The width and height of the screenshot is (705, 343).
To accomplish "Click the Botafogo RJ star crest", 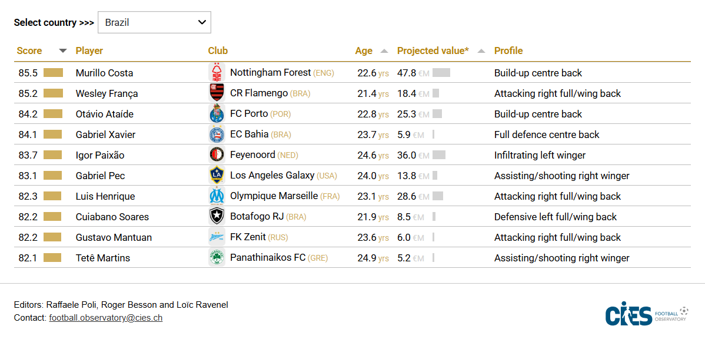I will click(217, 217).
